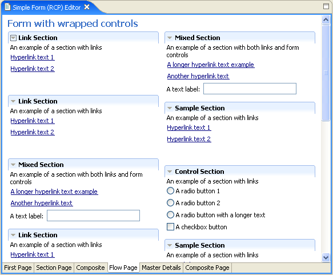Collapse the first Link Section twistie

13,38
